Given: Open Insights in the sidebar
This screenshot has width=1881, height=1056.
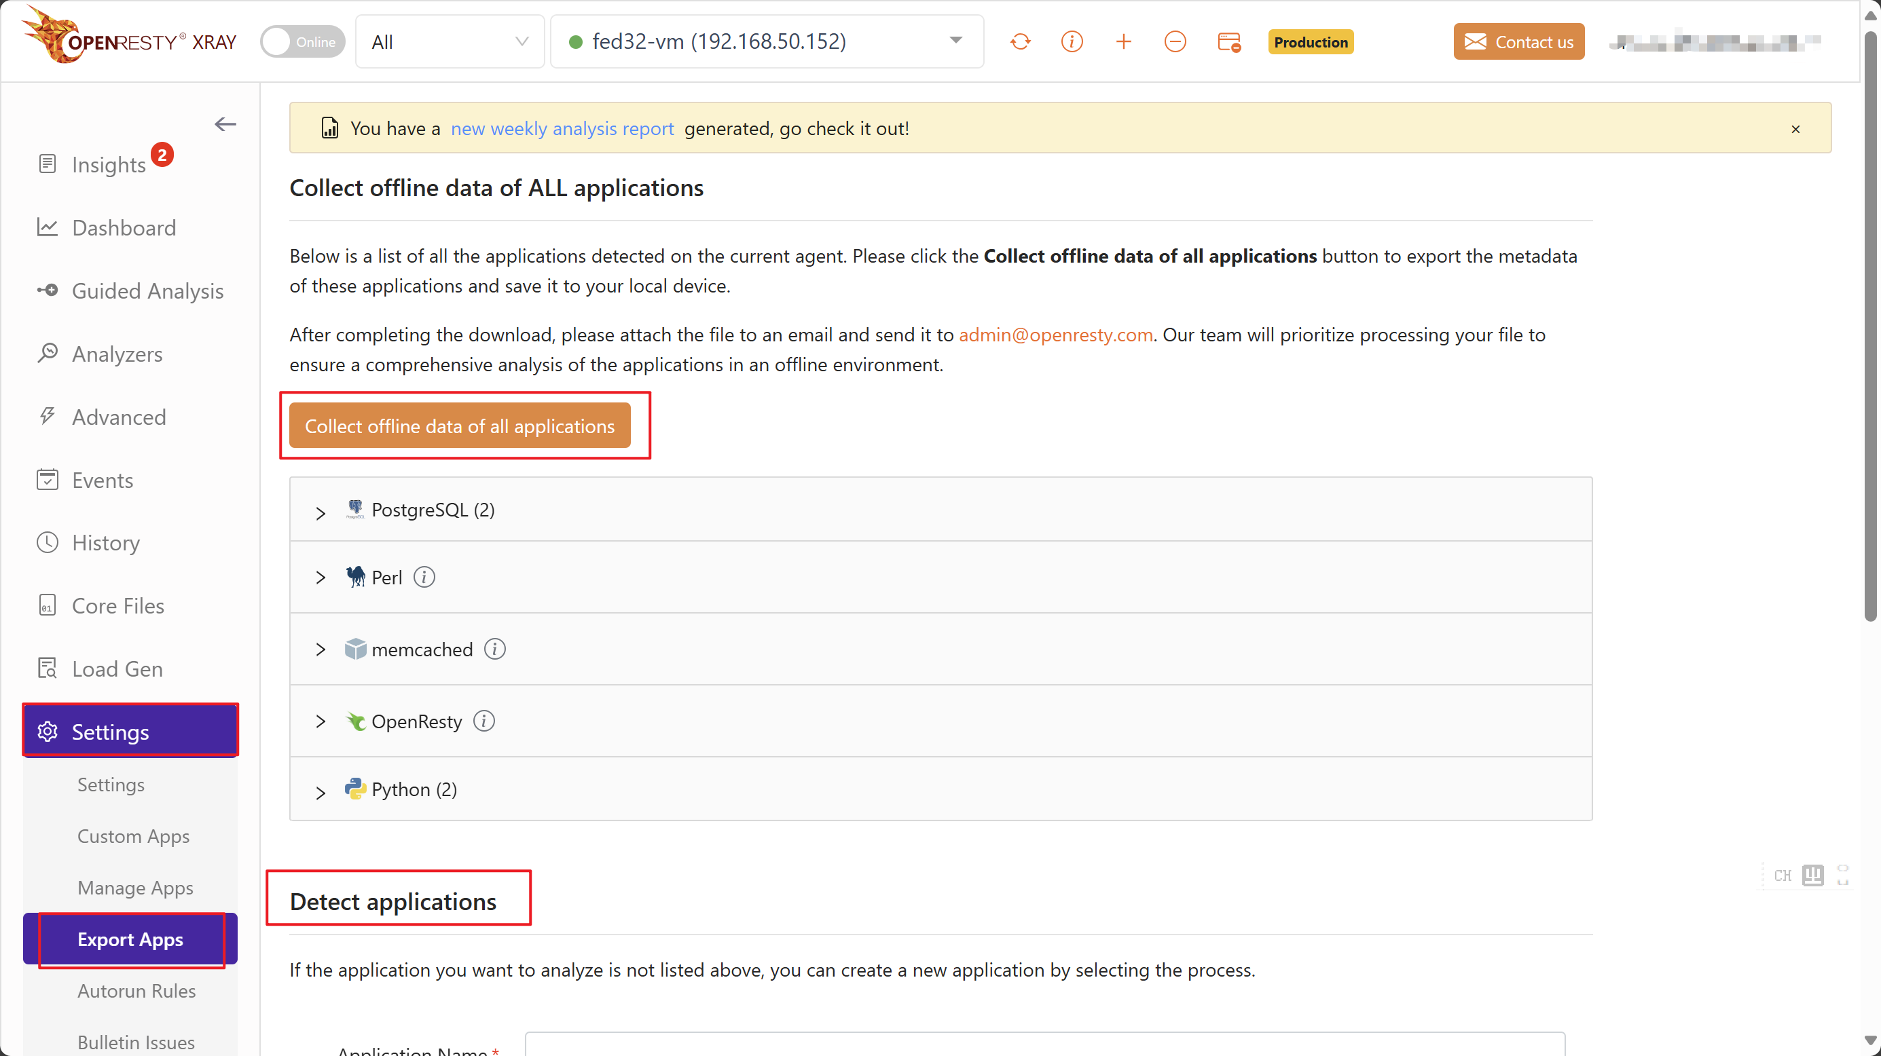Looking at the screenshot, I should pyautogui.click(x=108, y=164).
